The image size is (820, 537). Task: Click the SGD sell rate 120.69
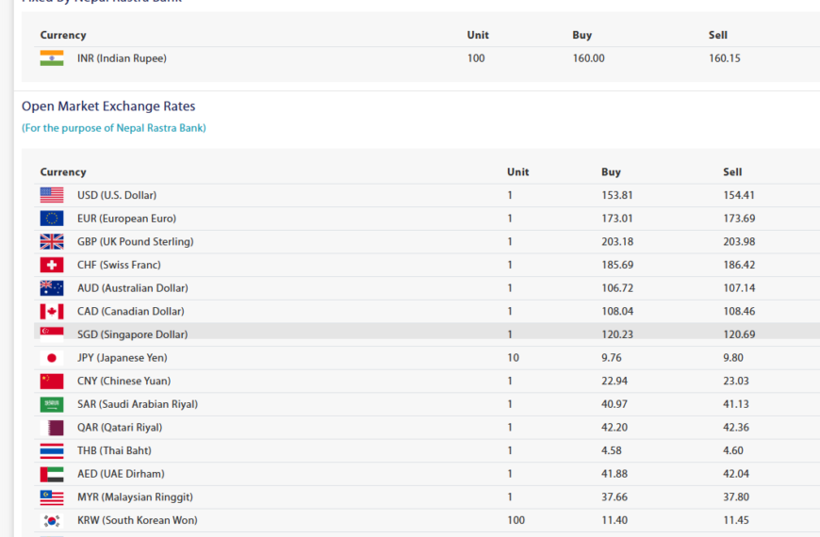(x=739, y=334)
